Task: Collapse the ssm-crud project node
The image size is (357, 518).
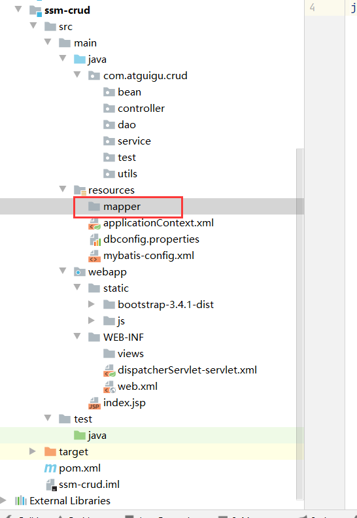Action: 18,9
